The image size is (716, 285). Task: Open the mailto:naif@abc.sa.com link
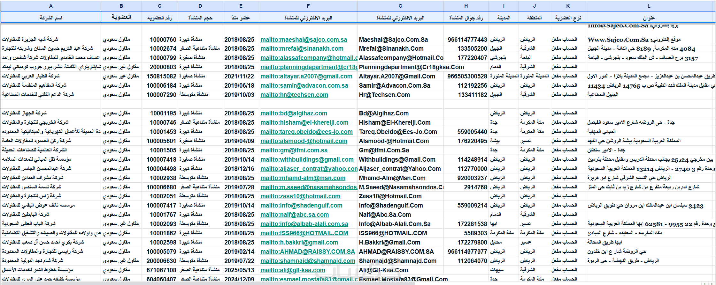click(295, 215)
